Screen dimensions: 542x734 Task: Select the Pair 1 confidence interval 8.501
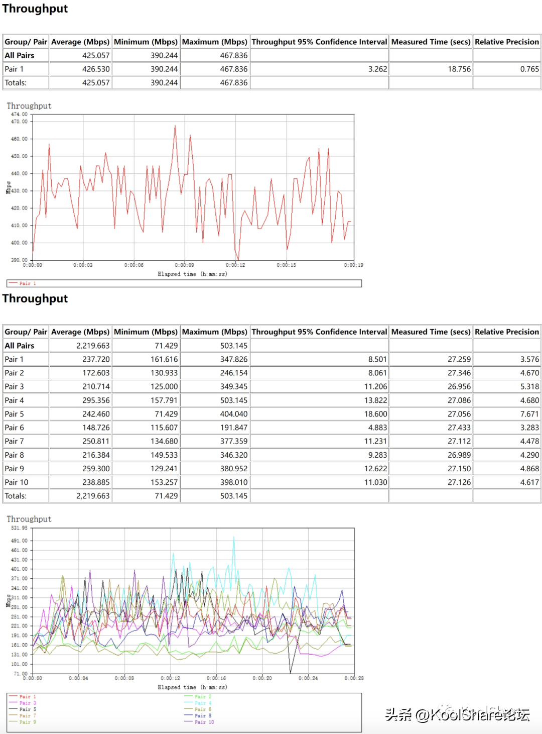pyautogui.click(x=378, y=359)
